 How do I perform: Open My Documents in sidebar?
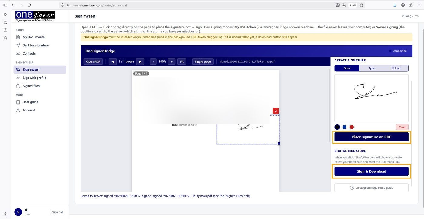click(40, 37)
